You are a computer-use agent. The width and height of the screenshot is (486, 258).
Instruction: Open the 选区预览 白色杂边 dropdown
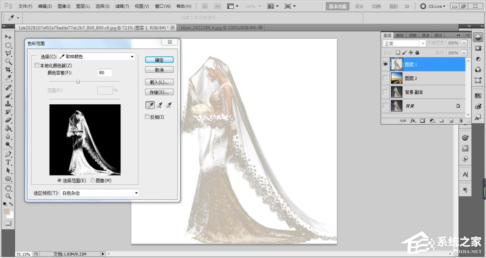99,193
